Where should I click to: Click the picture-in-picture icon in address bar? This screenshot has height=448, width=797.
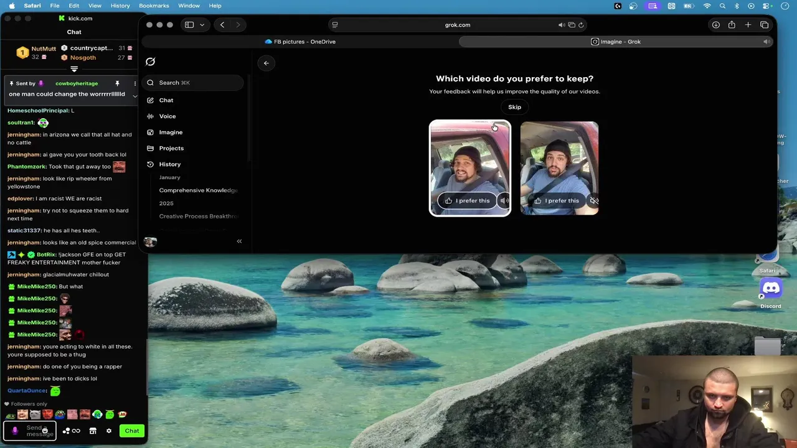(572, 25)
